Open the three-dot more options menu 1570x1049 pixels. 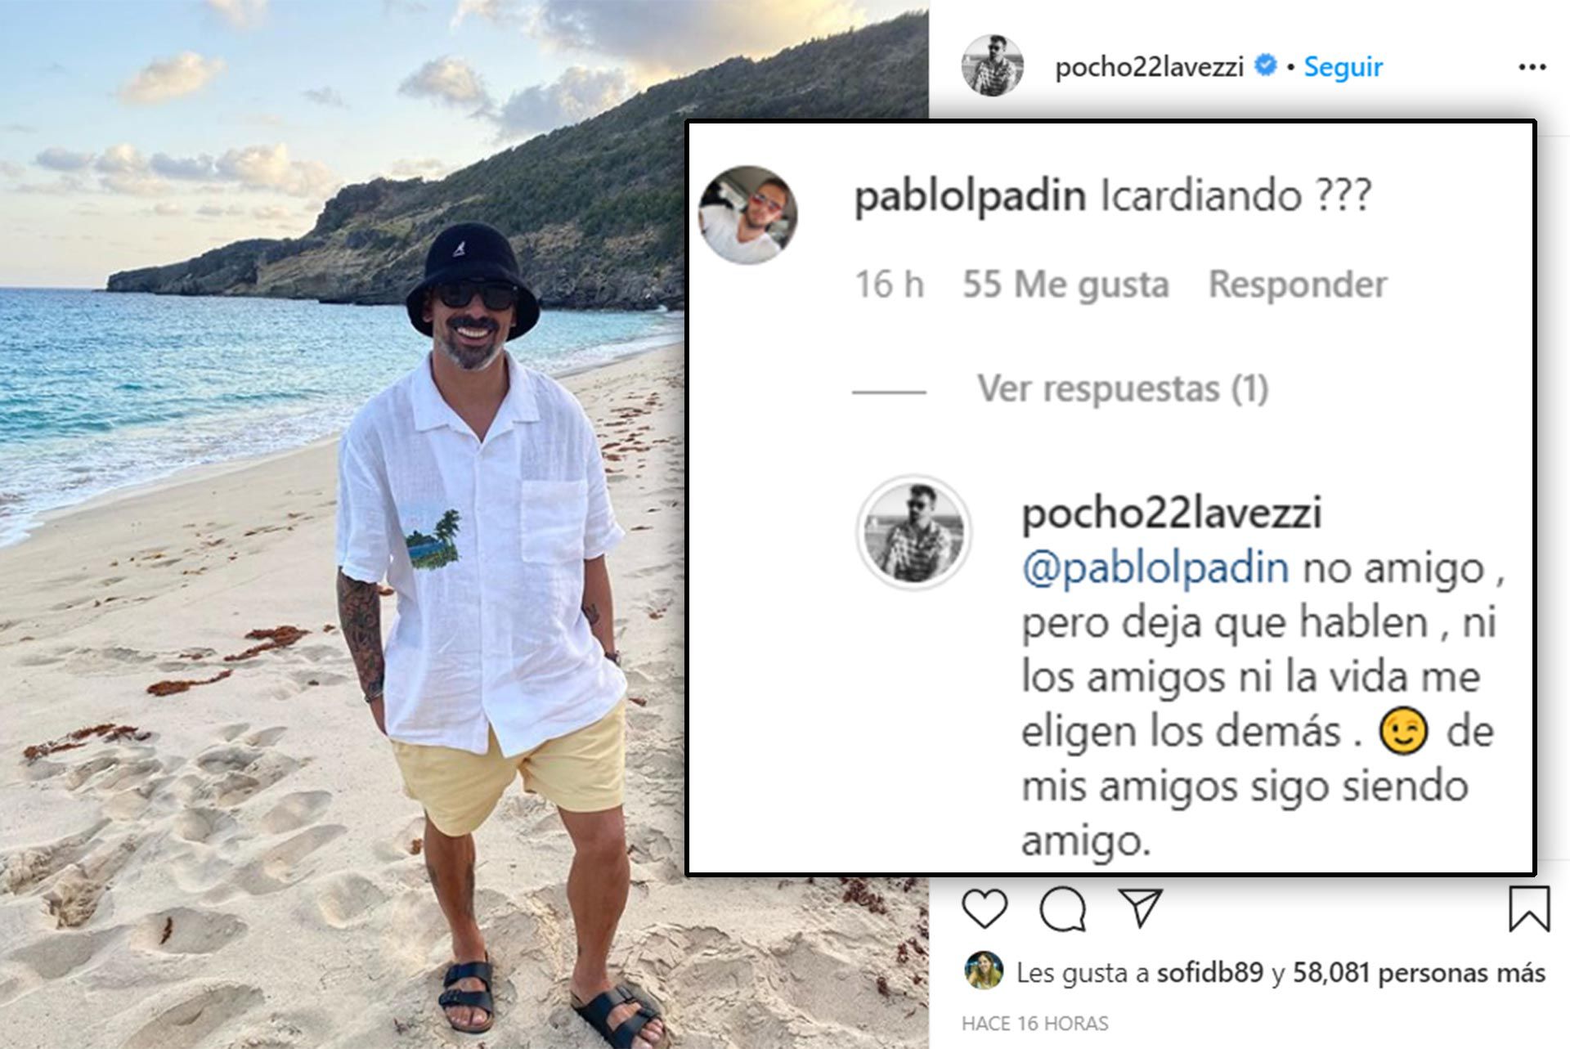(1532, 67)
